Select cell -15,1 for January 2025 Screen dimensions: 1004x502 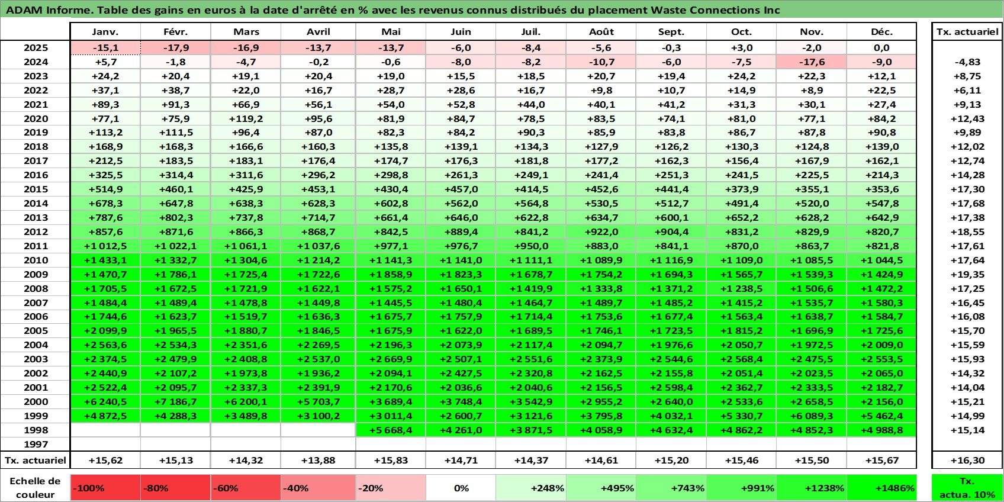(x=105, y=48)
